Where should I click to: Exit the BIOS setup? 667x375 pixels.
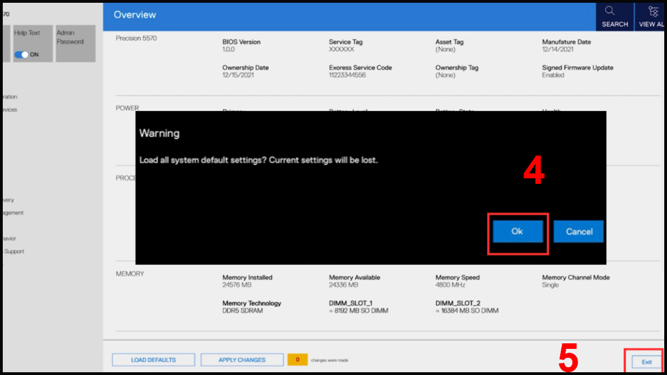[x=646, y=362]
